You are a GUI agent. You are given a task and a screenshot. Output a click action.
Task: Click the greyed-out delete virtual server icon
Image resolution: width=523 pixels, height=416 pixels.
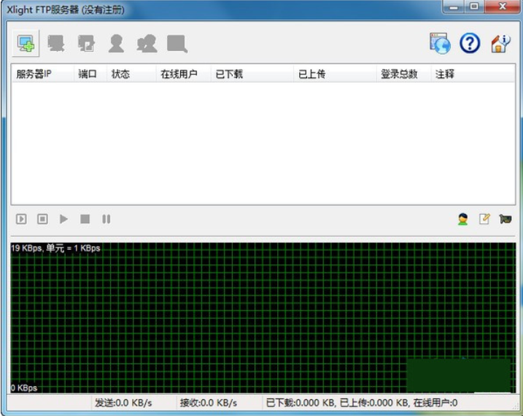tap(56, 43)
